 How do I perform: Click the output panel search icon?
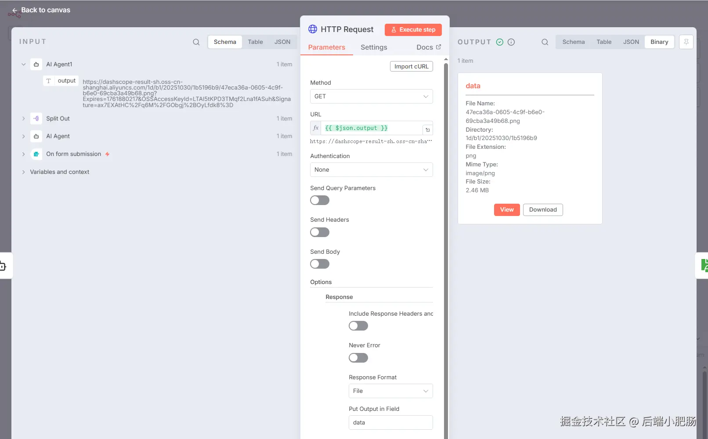[x=545, y=42]
